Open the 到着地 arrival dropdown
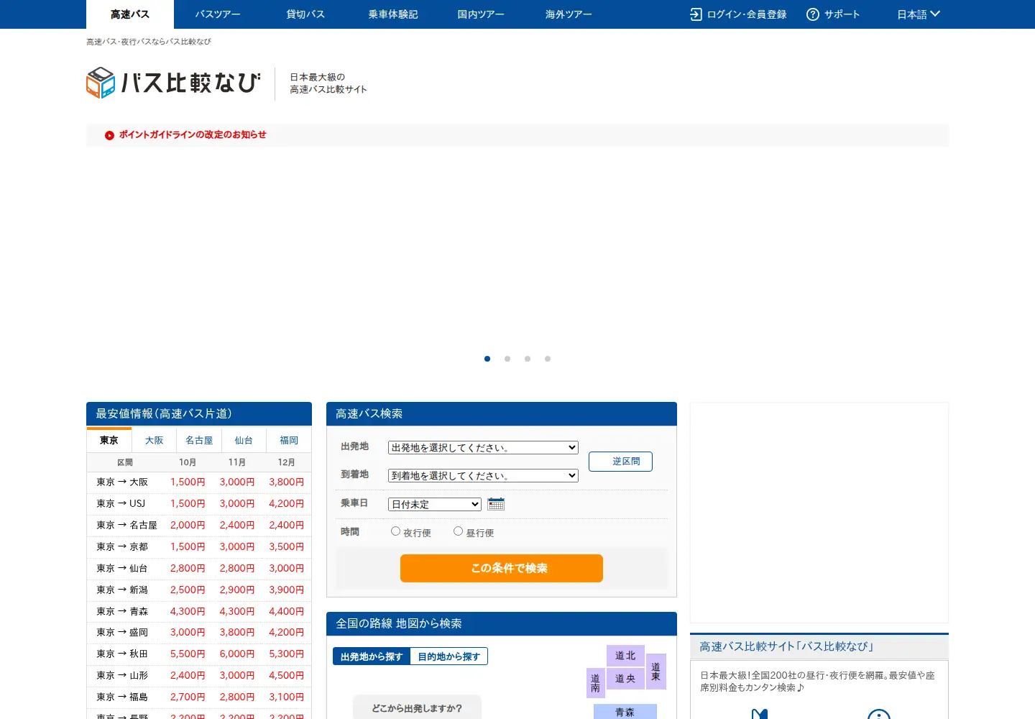 (483, 475)
